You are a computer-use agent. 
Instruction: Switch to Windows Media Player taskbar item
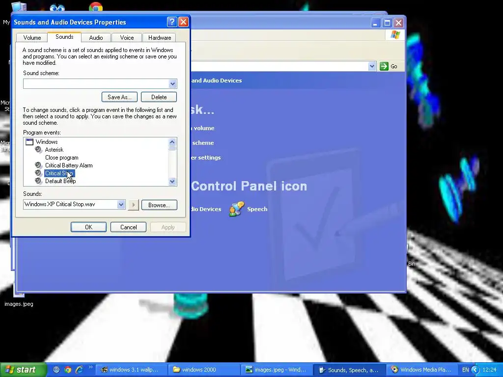click(421, 370)
